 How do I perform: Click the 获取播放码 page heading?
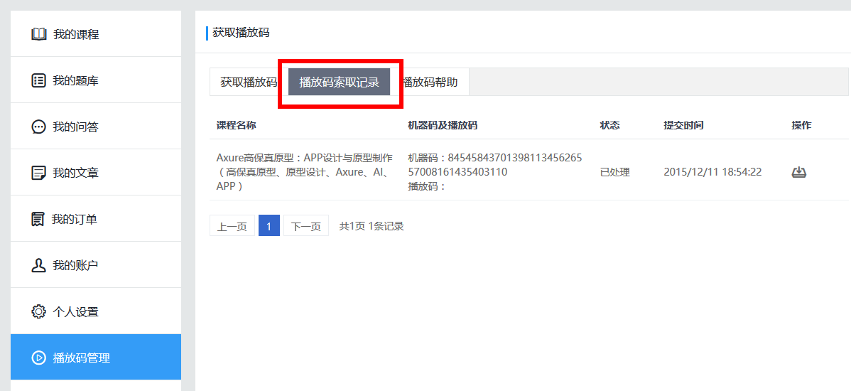pos(241,33)
